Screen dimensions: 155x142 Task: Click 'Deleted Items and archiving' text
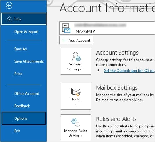119,100
